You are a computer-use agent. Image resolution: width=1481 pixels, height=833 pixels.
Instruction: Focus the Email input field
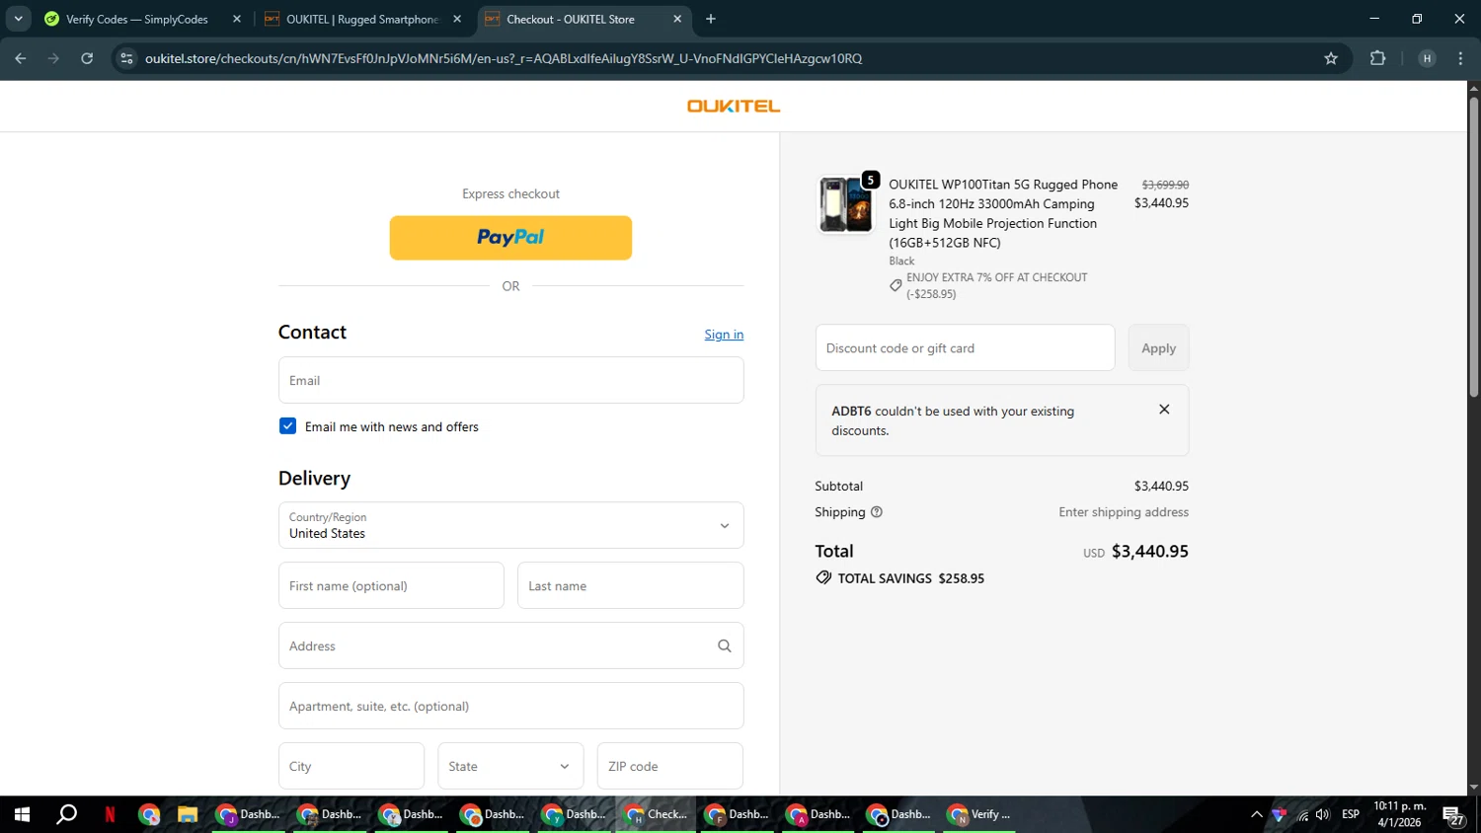point(510,380)
